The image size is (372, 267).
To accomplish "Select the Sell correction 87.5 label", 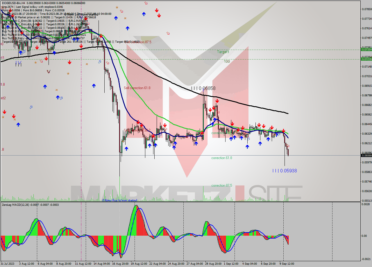I will click(x=138, y=42).
